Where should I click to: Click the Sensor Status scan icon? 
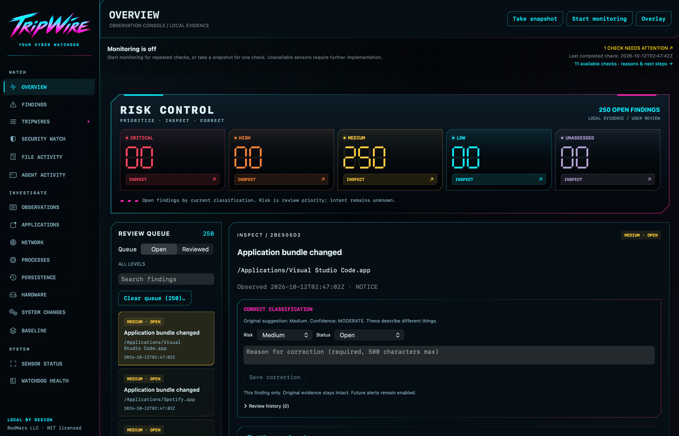click(13, 364)
